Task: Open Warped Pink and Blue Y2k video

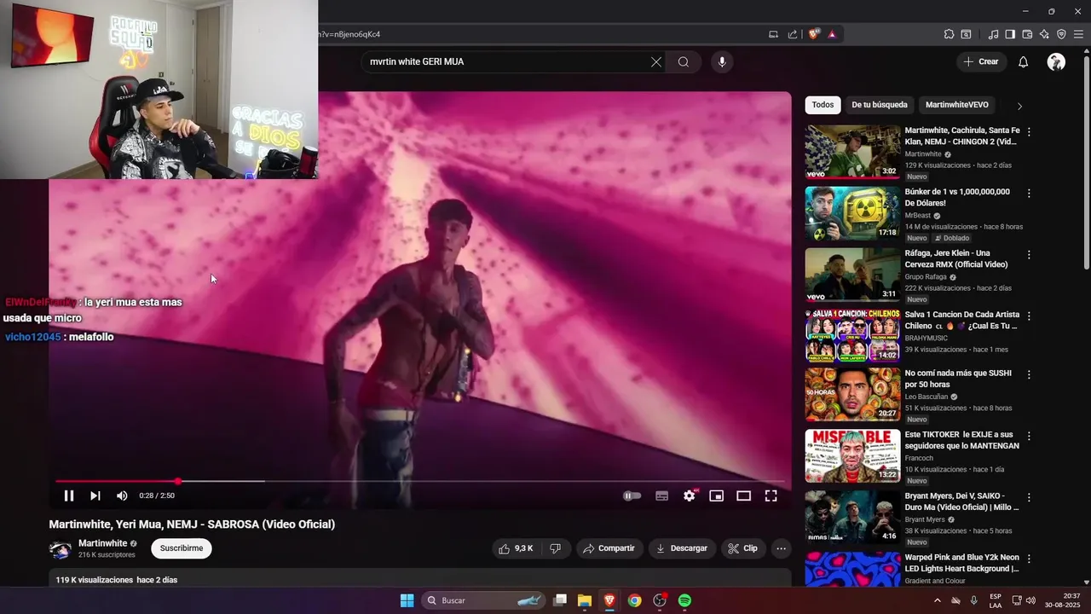Action: pos(852,570)
